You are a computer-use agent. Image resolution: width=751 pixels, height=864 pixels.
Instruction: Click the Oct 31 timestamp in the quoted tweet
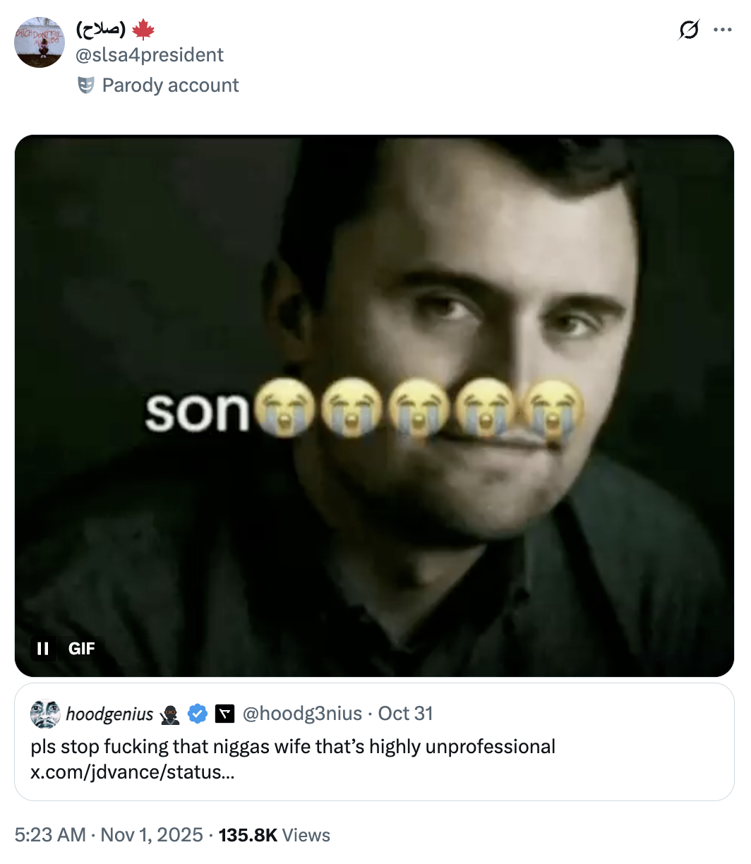406,714
